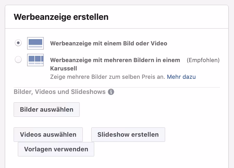The height and width of the screenshot is (168, 234).
Task: Open the 'Mehr dazu' link
Action: 181,77
